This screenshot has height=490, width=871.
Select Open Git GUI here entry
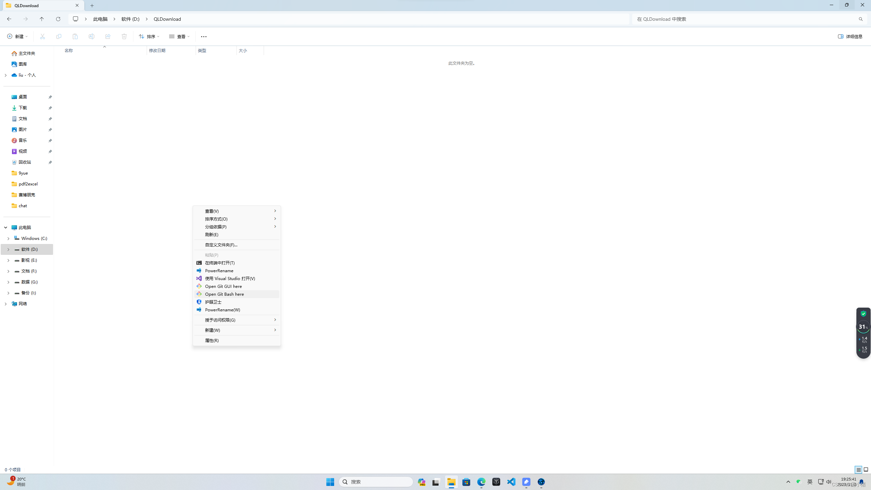pos(223,286)
